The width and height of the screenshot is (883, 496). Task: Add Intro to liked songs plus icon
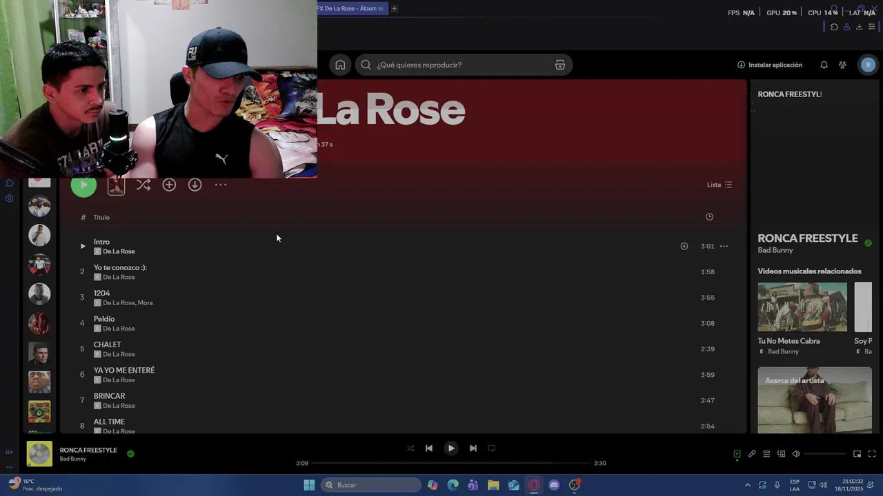pyautogui.click(x=684, y=246)
